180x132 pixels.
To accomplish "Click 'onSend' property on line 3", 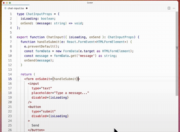I will point(26,23).
